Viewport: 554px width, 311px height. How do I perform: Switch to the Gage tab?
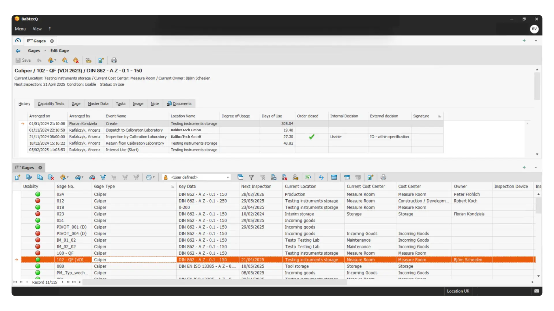coord(76,104)
